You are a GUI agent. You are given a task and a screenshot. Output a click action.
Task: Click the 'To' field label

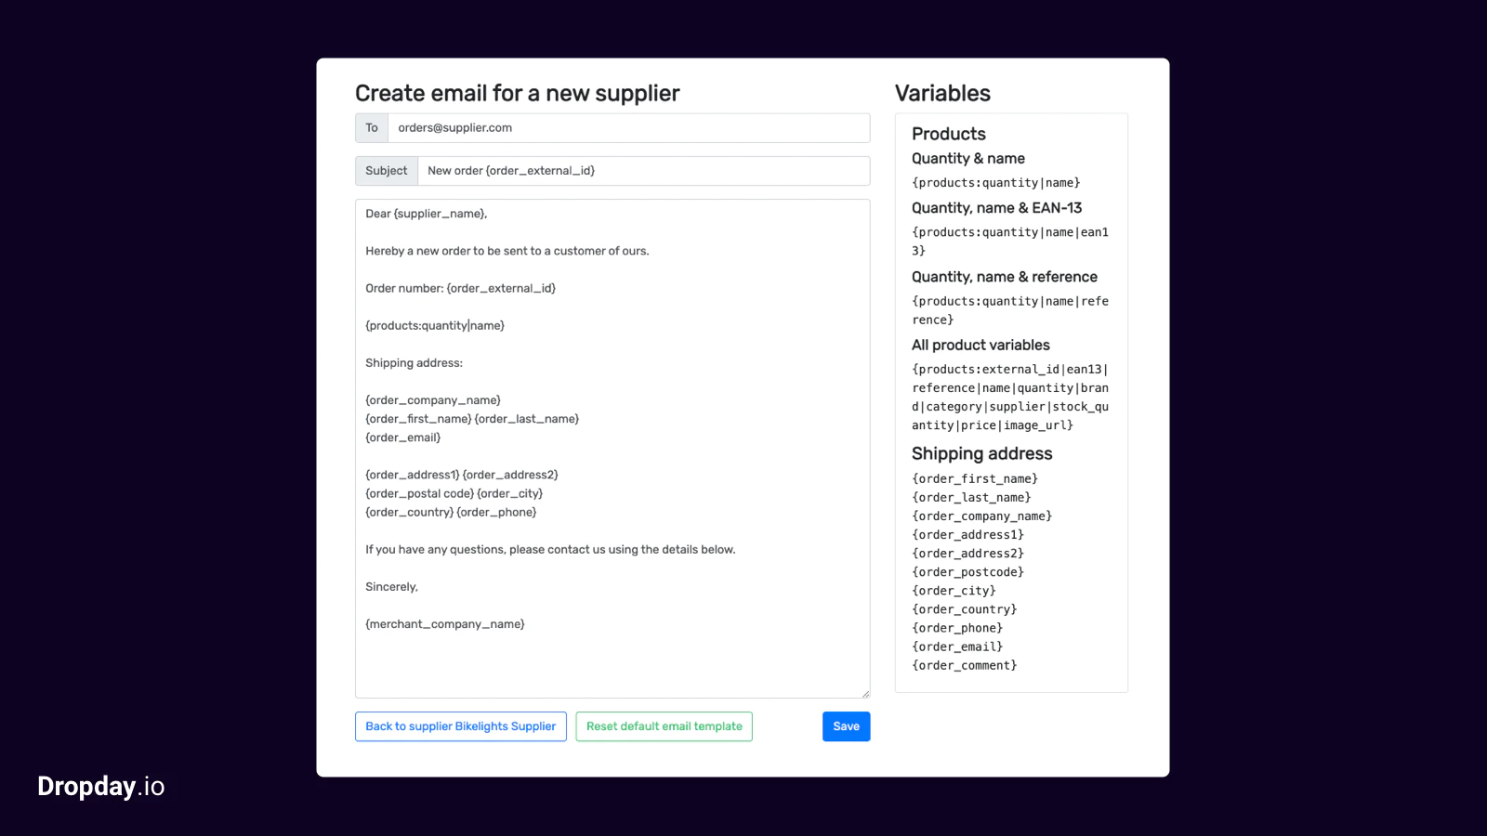click(372, 128)
